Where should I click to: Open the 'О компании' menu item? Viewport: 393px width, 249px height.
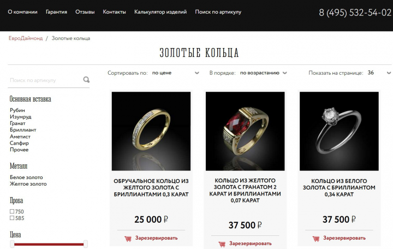[x=22, y=12]
